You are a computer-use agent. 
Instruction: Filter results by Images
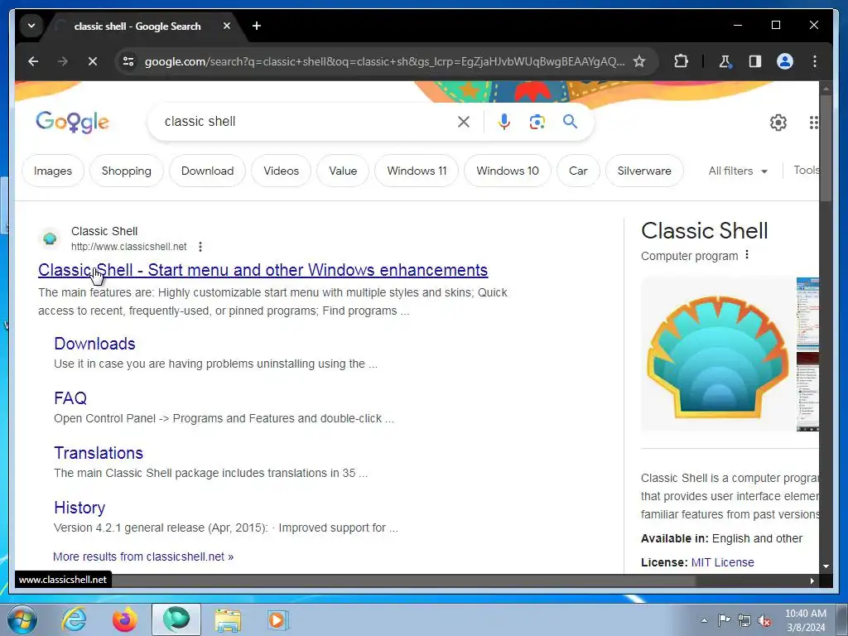pyautogui.click(x=52, y=171)
